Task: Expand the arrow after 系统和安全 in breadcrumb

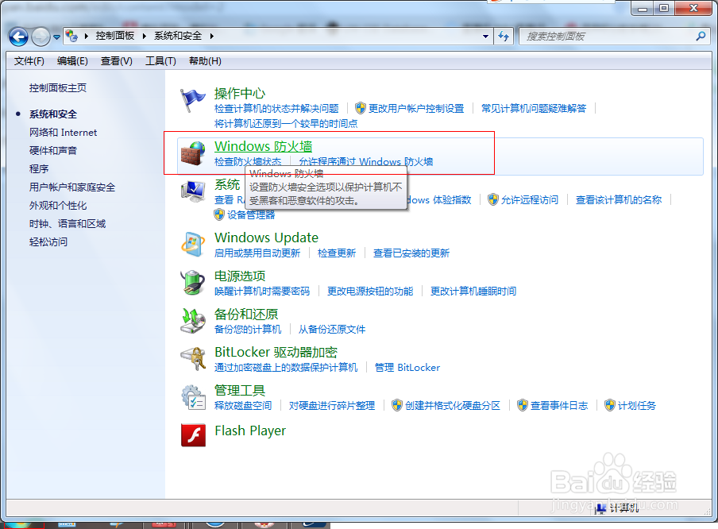Action: pos(211,36)
